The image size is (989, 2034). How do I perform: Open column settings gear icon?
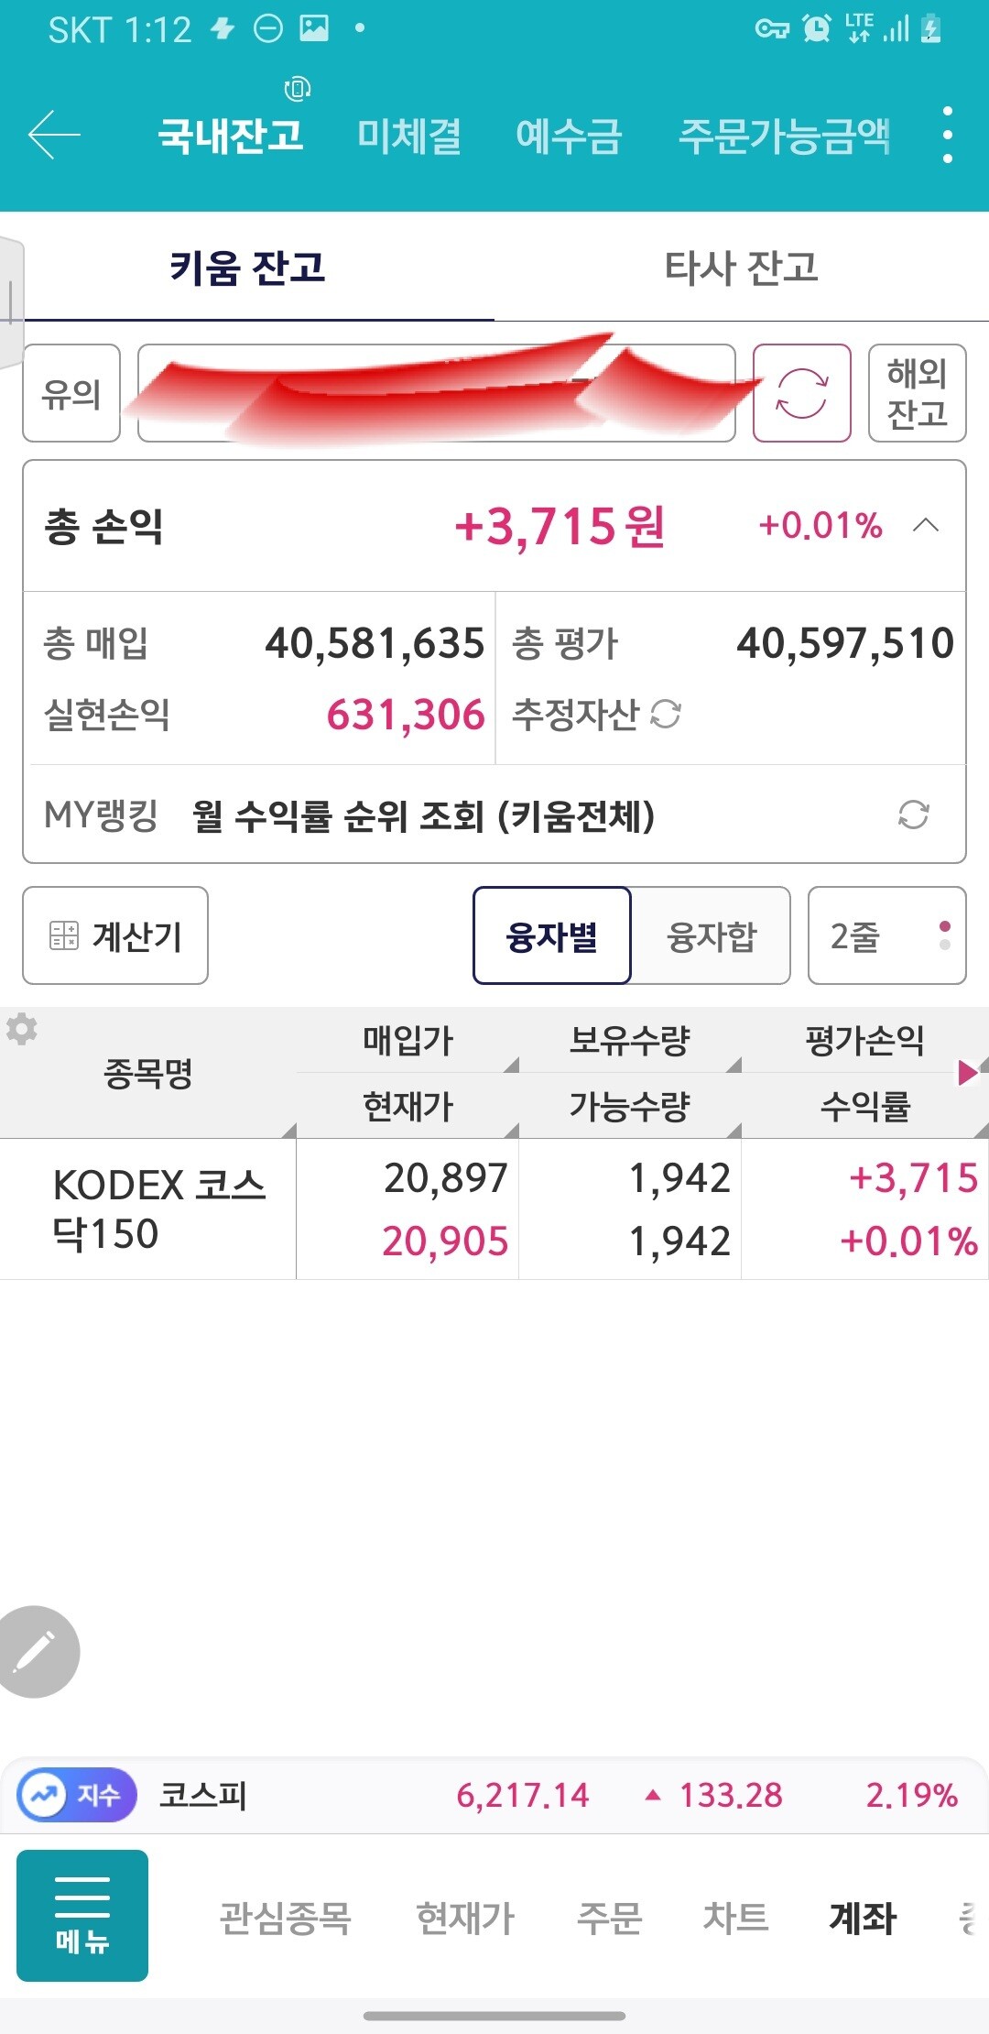click(x=22, y=1029)
